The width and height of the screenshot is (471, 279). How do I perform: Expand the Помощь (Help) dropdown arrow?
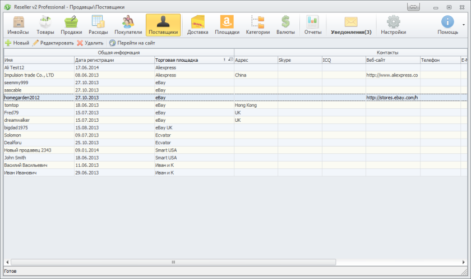463,25
